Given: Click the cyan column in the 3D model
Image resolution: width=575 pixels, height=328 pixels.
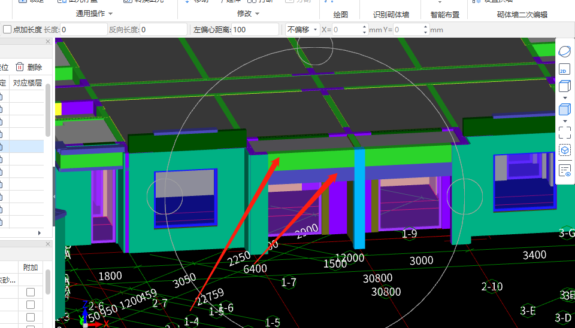Looking at the screenshot, I should point(359,198).
